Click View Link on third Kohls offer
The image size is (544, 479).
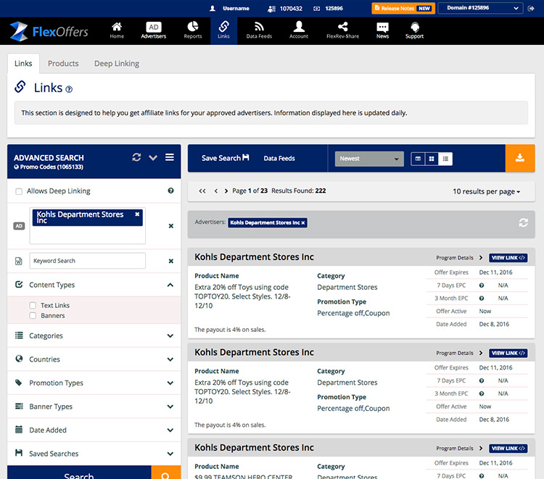tap(508, 448)
